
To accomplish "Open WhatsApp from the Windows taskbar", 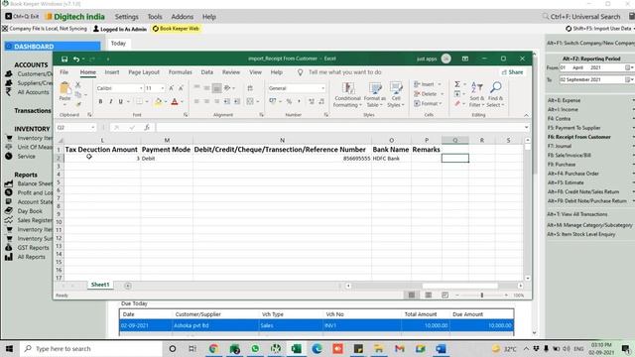I will (x=255, y=348).
